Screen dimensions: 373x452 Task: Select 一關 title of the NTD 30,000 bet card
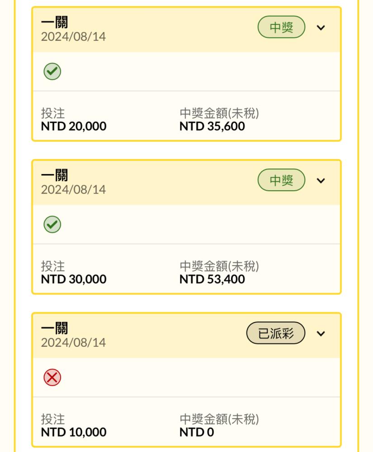[x=54, y=175]
